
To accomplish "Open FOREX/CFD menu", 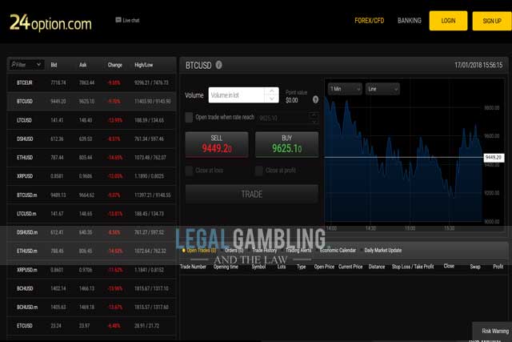I will [370, 21].
